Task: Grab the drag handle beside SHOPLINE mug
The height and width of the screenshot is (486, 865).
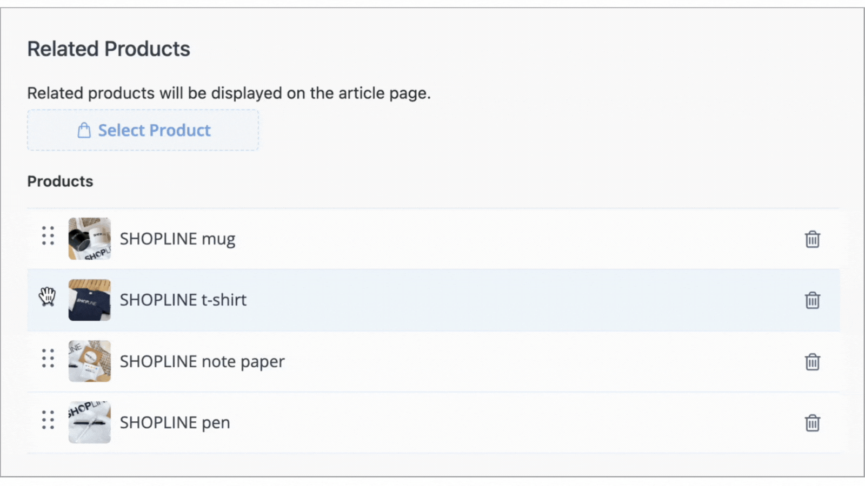Action: (48, 235)
